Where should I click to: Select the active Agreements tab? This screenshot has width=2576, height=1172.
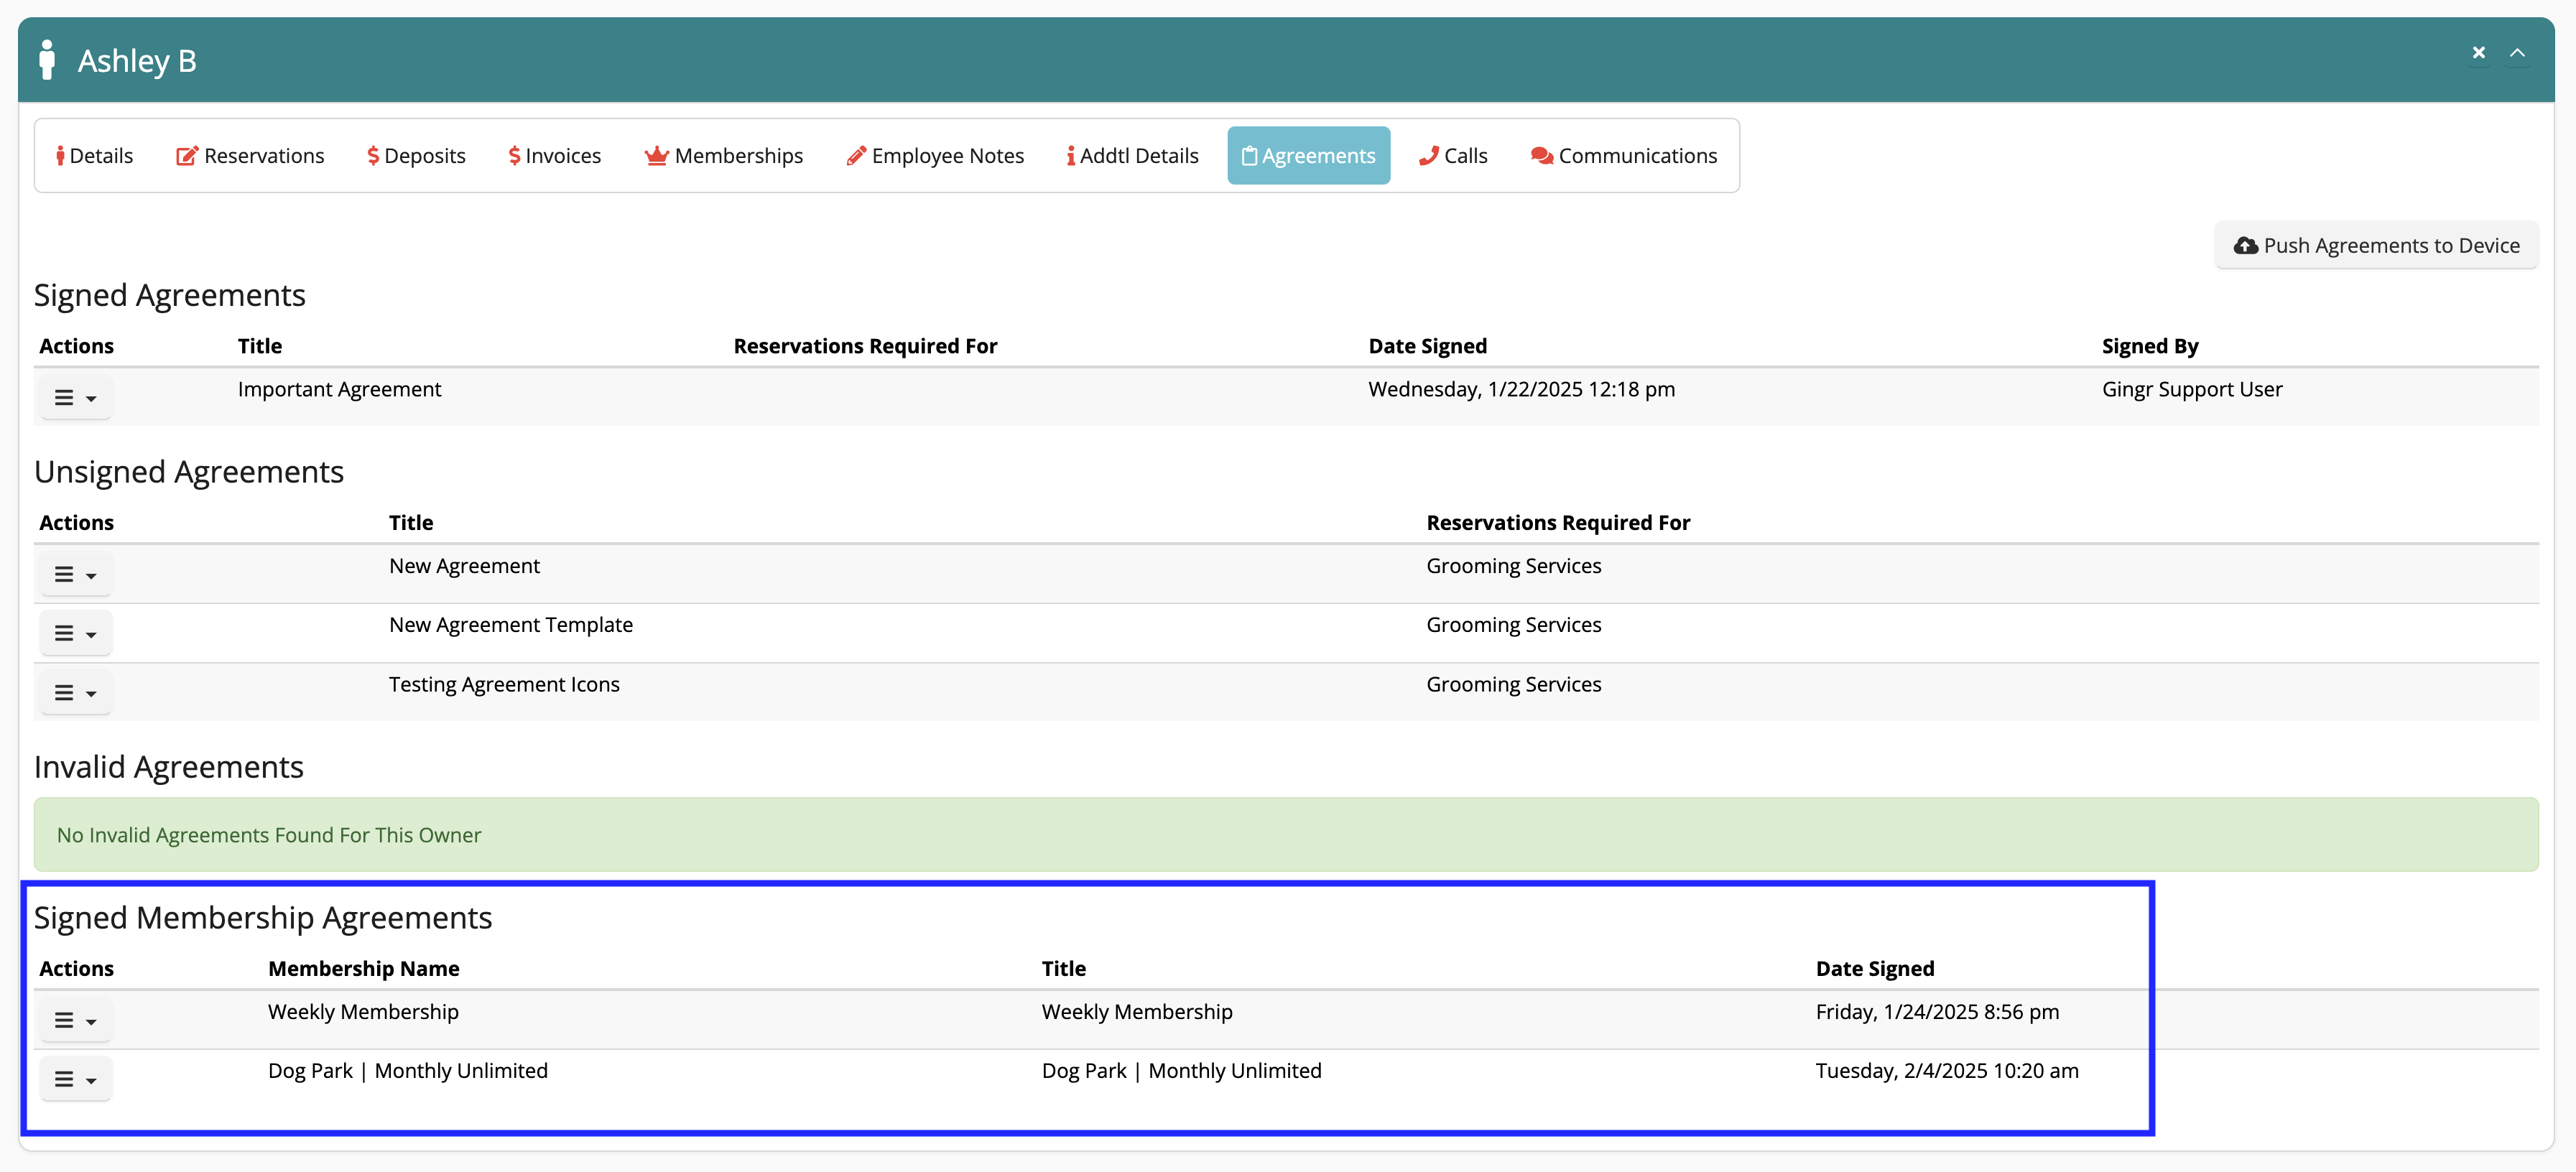click(1309, 155)
